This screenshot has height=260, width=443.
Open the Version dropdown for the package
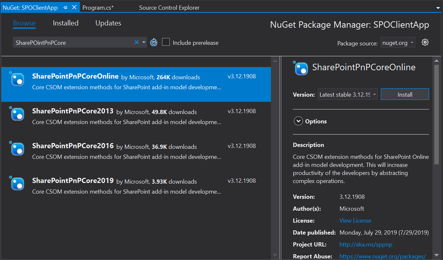click(x=347, y=94)
